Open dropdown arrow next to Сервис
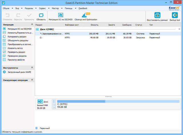The height and width of the screenshot is (135, 183). point(49,8)
